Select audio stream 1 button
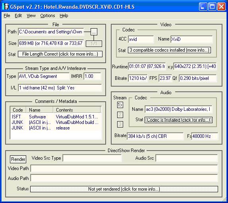 (120, 105)
